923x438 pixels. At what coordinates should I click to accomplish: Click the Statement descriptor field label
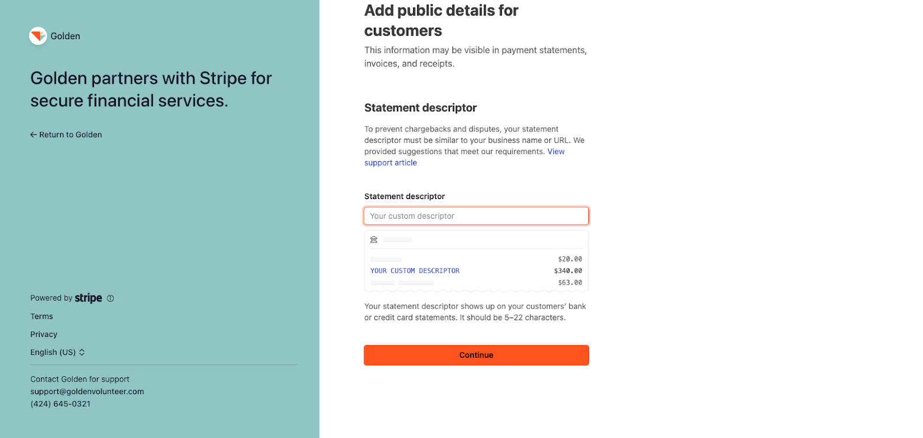coord(404,196)
